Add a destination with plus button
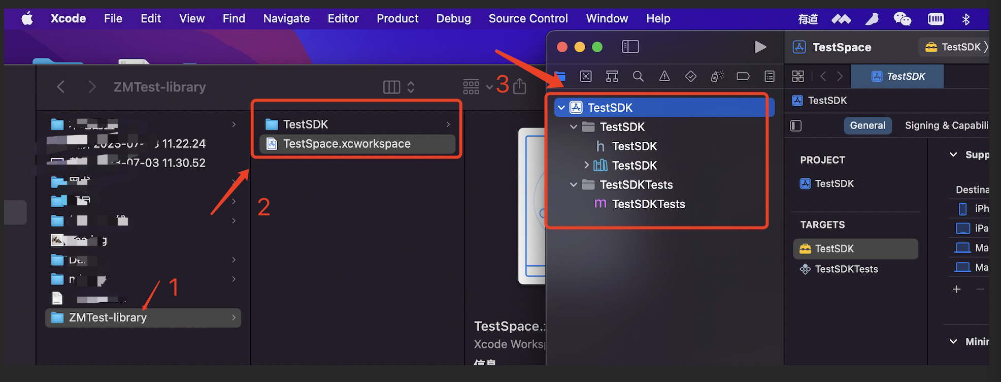Image resolution: width=1001 pixels, height=382 pixels. tap(957, 290)
